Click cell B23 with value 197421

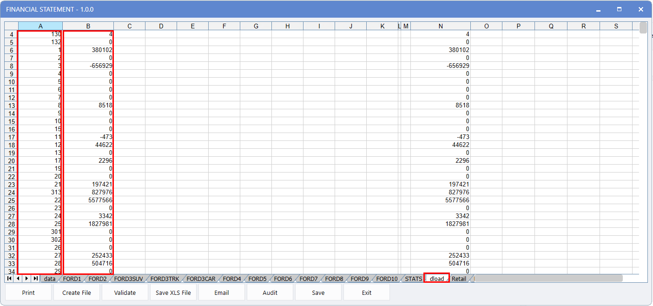click(88, 185)
